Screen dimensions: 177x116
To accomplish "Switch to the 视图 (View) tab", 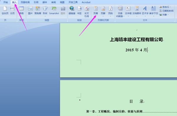I will 62,2.
